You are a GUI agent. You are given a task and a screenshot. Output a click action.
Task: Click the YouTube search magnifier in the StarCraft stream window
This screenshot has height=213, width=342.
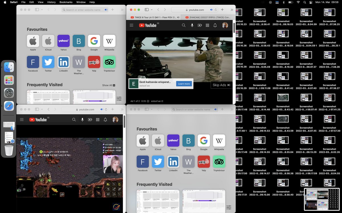tap(74, 120)
